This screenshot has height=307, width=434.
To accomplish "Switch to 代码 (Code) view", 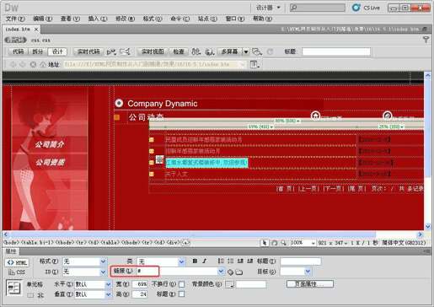I will point(18,51).
